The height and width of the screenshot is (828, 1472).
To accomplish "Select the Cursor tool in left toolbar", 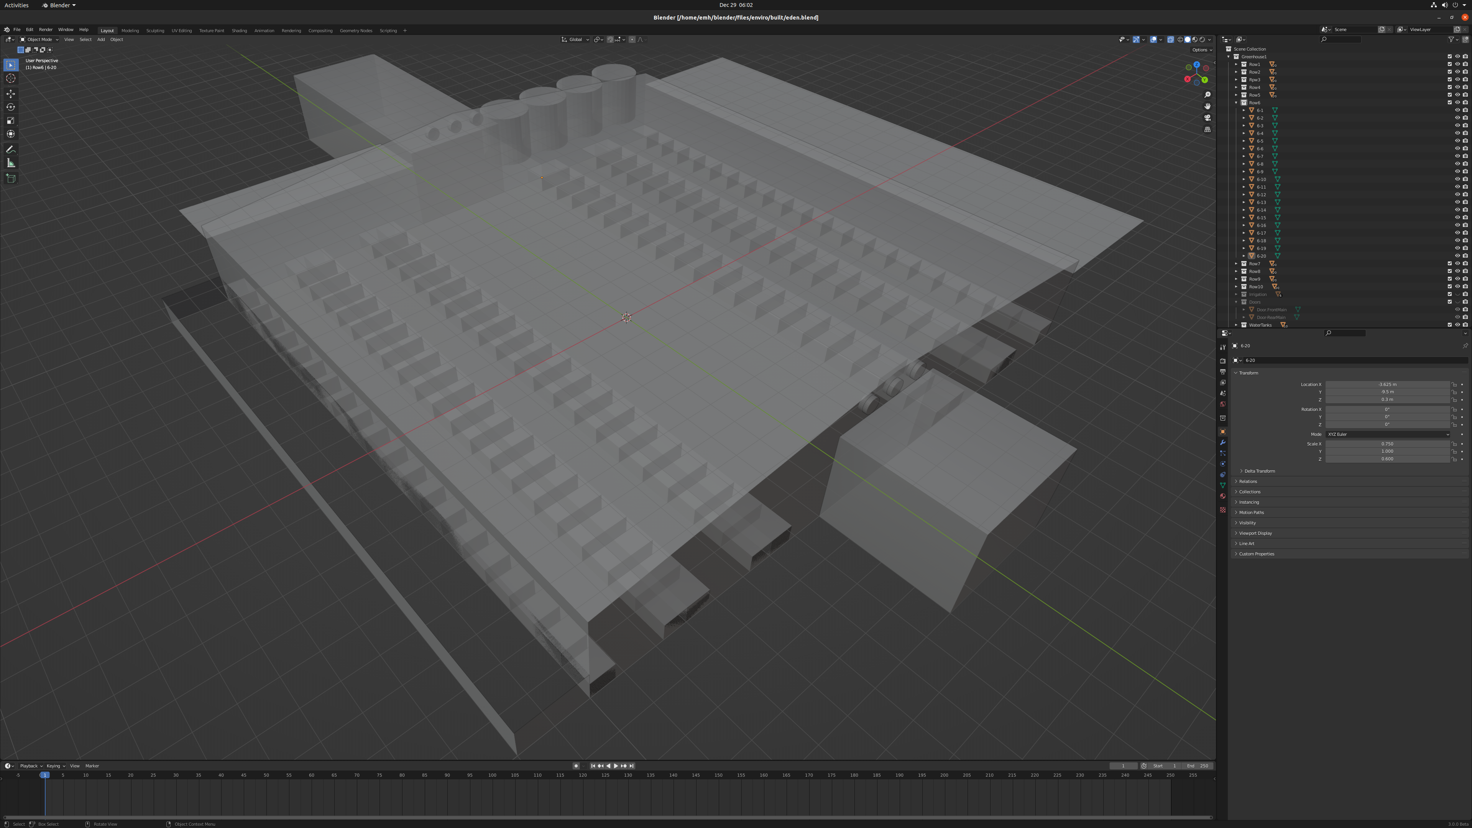I will click(11, 78).
